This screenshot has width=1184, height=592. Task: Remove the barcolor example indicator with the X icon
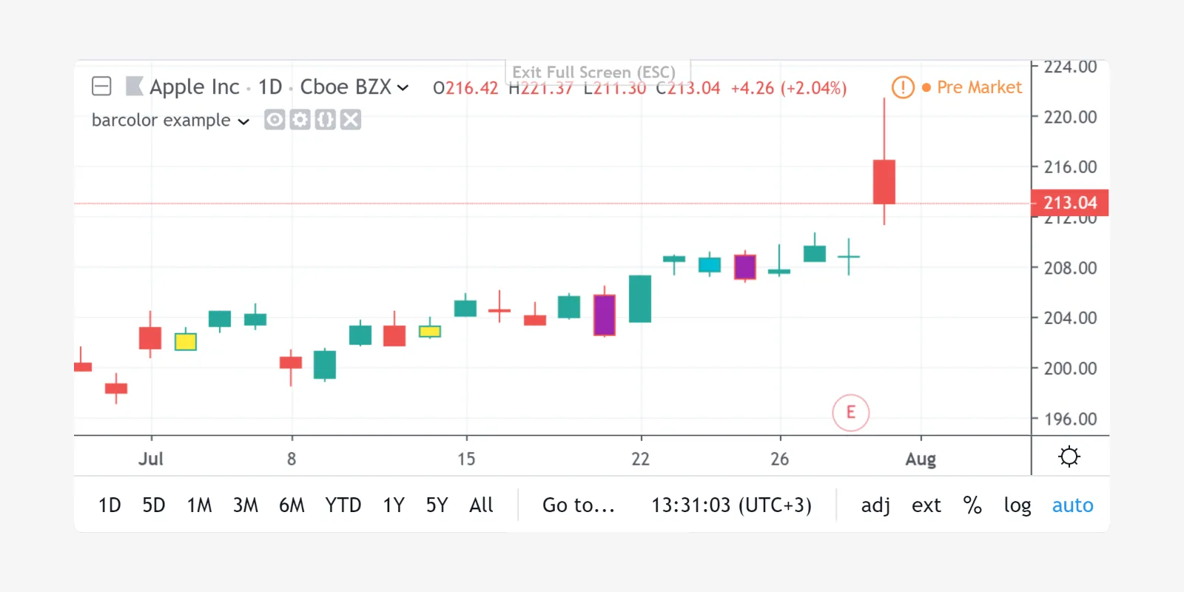tap(351, 120)
